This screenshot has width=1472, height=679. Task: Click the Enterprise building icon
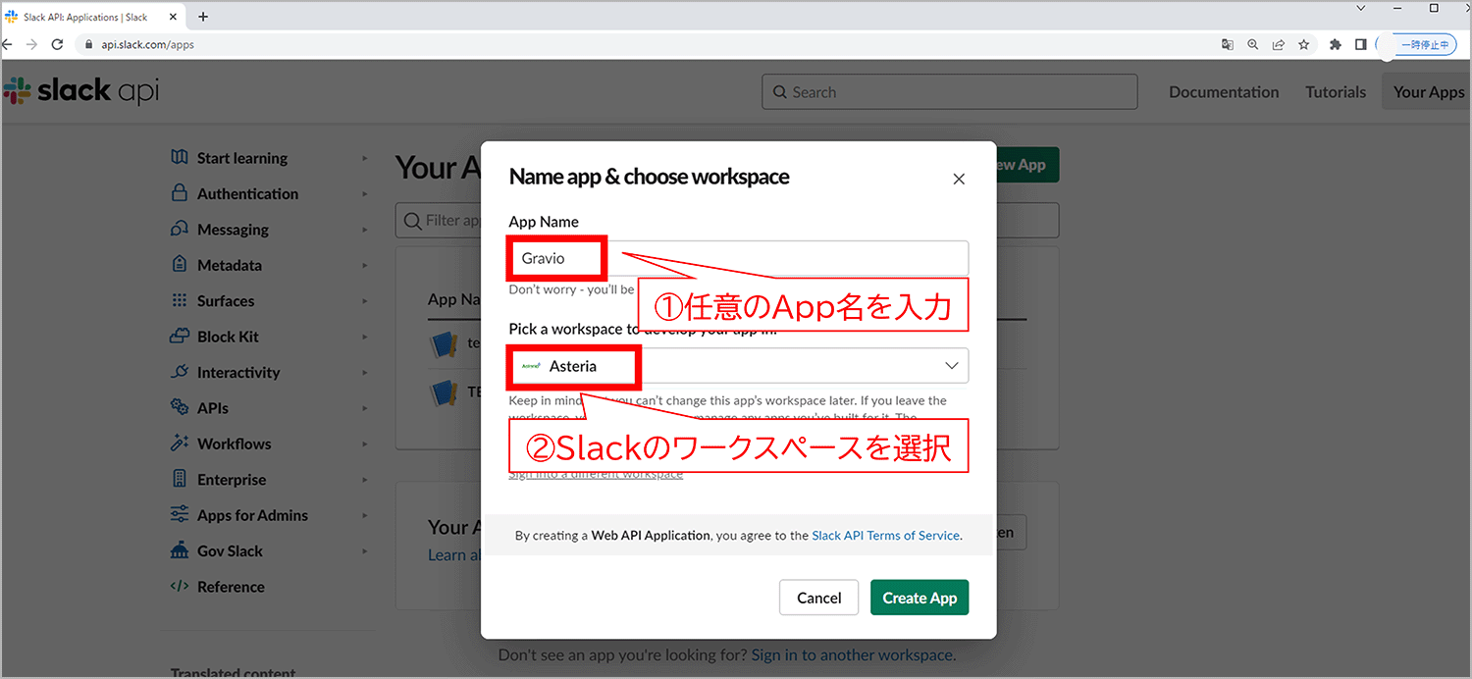pos(180,479)
